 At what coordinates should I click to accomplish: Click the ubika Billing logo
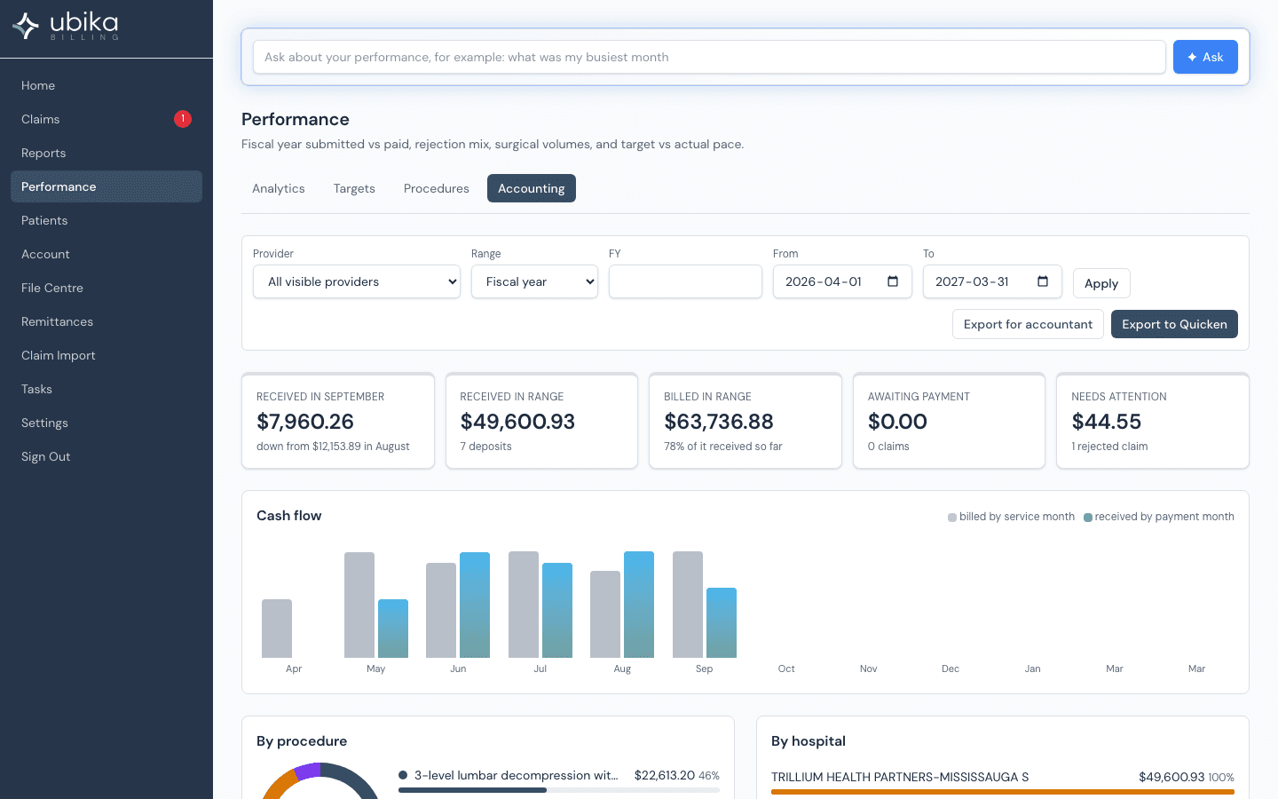tap(66, 26)
